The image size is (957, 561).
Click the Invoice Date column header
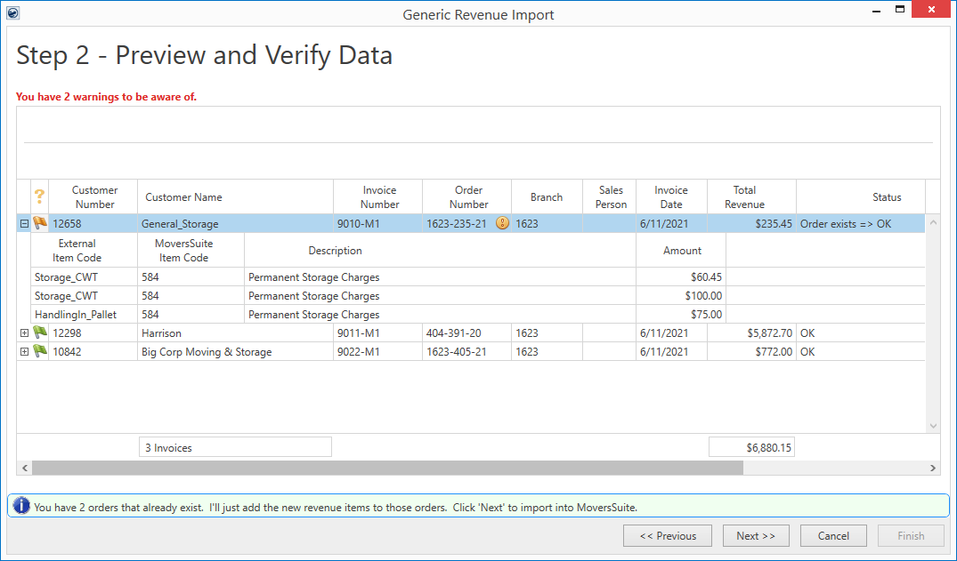(x=671, y=197)
